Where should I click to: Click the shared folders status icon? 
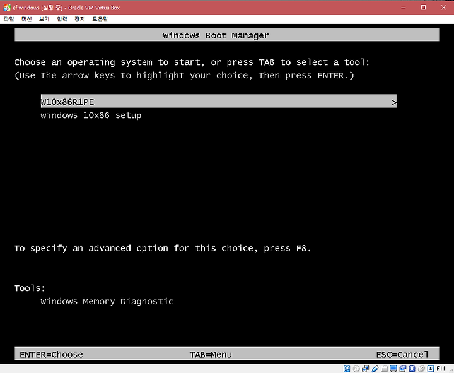[x=384, y=369]
